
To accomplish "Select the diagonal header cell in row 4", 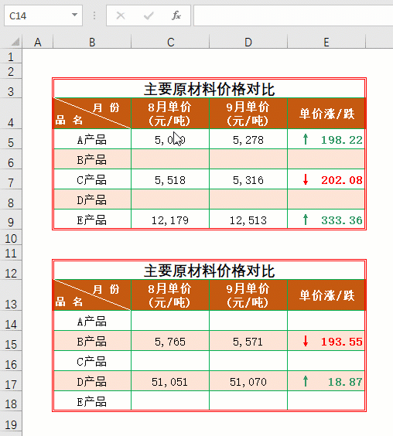I will click(x=92, y=113).
